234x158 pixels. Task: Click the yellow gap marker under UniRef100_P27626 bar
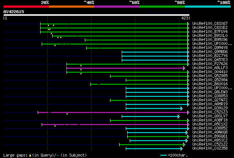(81, 65)
